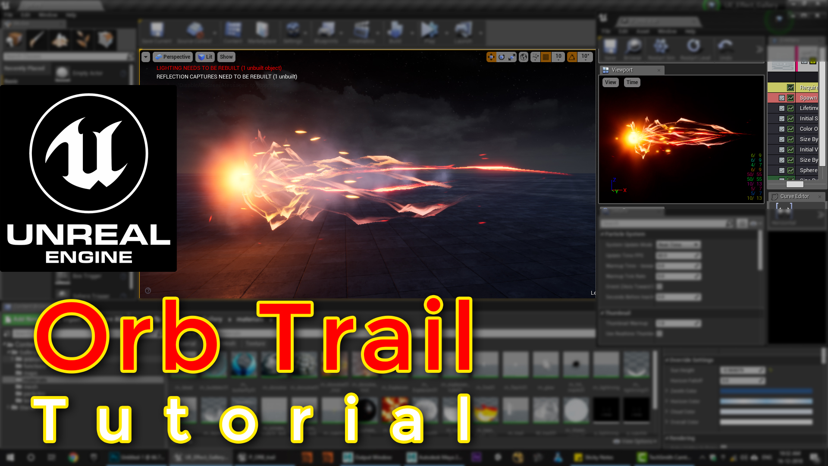Toggle rotation snapping triangle icon
The height and width of the screenshot is (466, 828).
point(572,57)
